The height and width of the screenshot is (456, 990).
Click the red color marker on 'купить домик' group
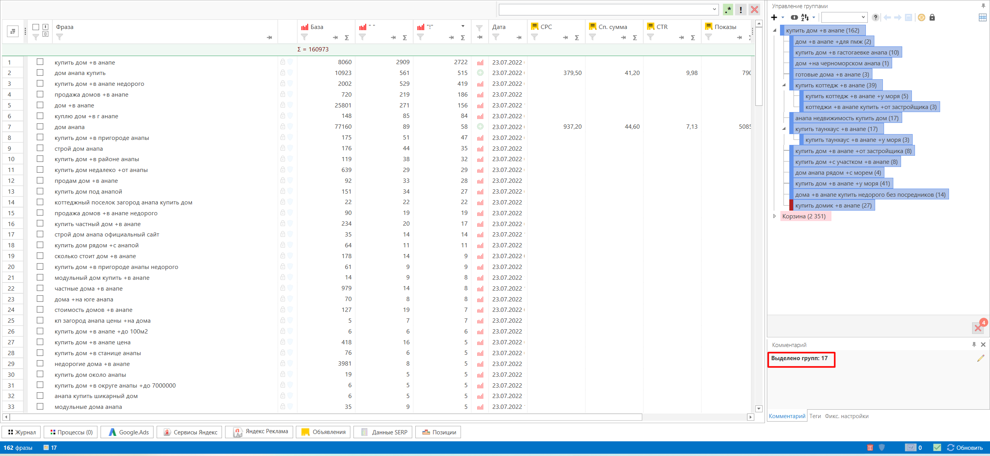tap(791, 205)
